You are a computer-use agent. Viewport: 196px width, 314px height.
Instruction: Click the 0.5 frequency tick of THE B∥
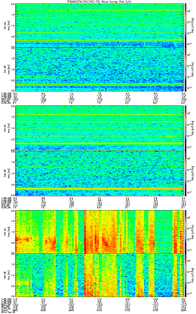coord(13,286)
